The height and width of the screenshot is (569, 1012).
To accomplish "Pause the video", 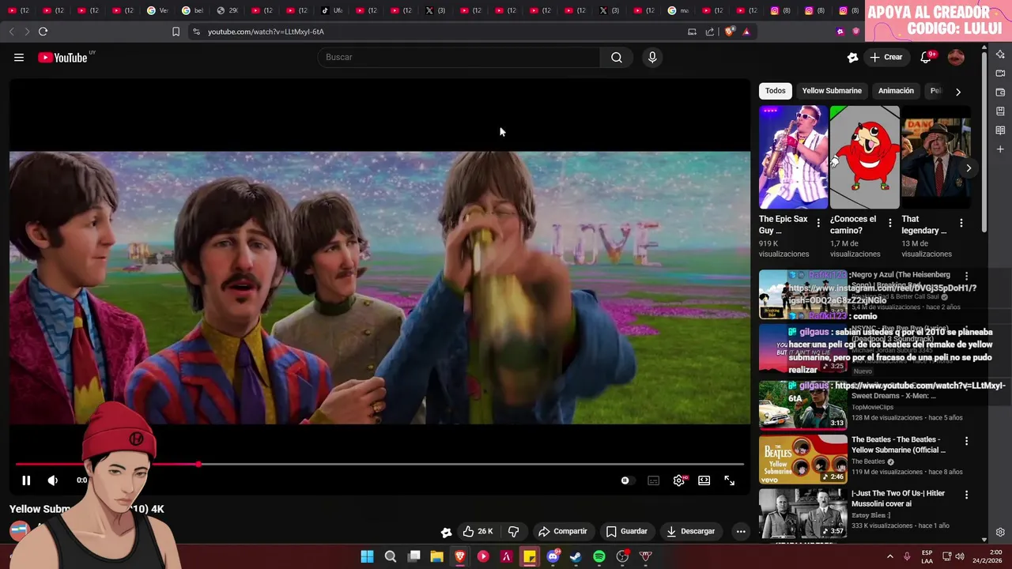I will 26,480.
